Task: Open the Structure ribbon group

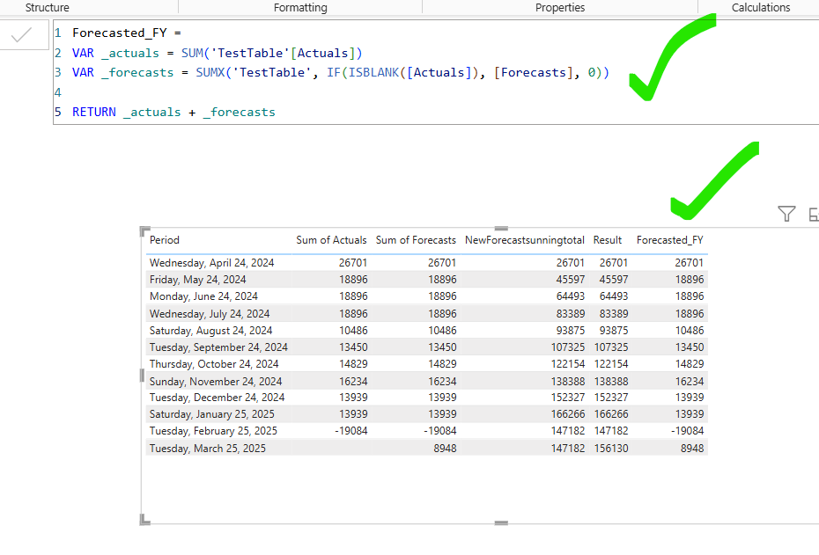Action: tap(47, 7)
